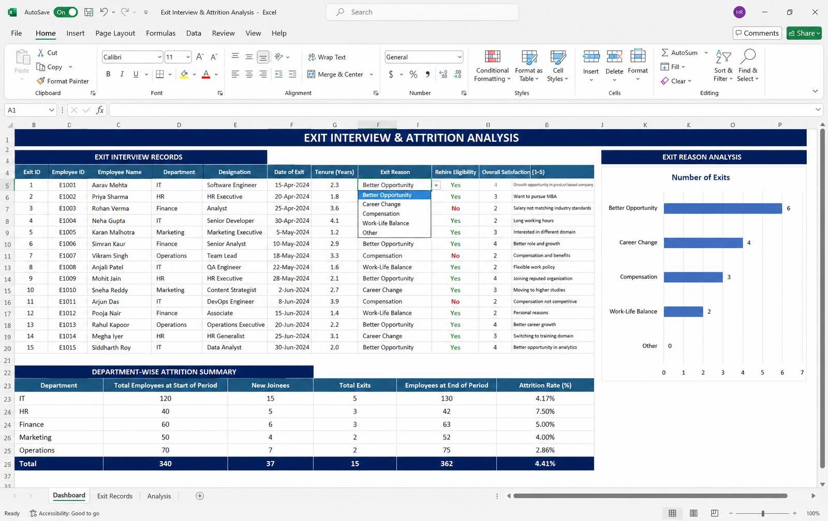Click the Clear button

676,81
